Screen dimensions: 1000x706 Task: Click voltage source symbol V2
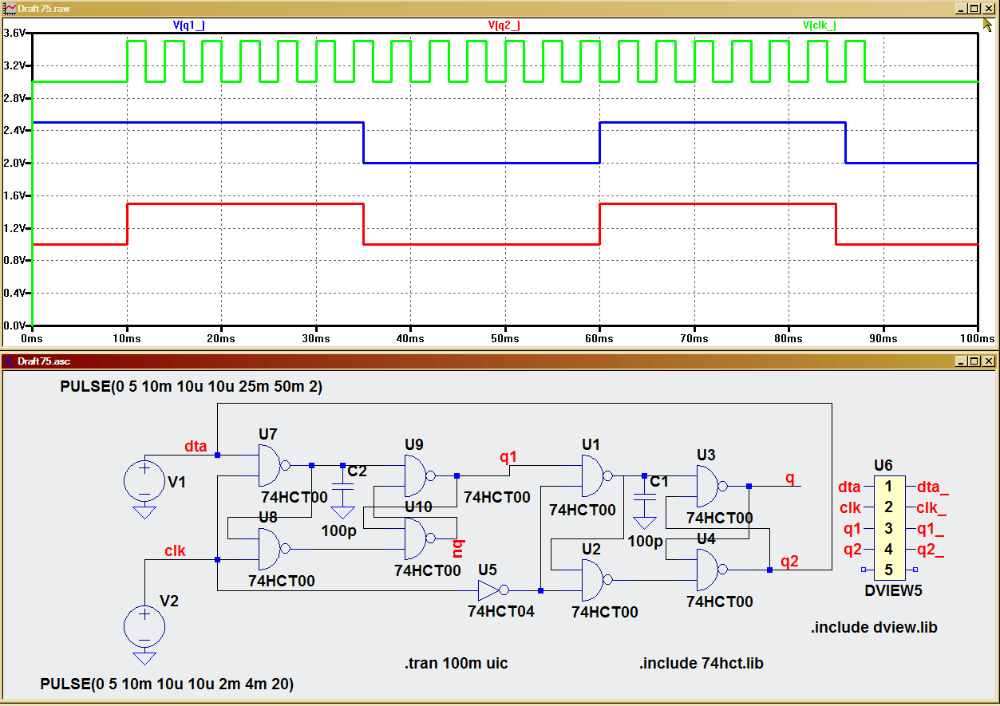coord(144,626)
